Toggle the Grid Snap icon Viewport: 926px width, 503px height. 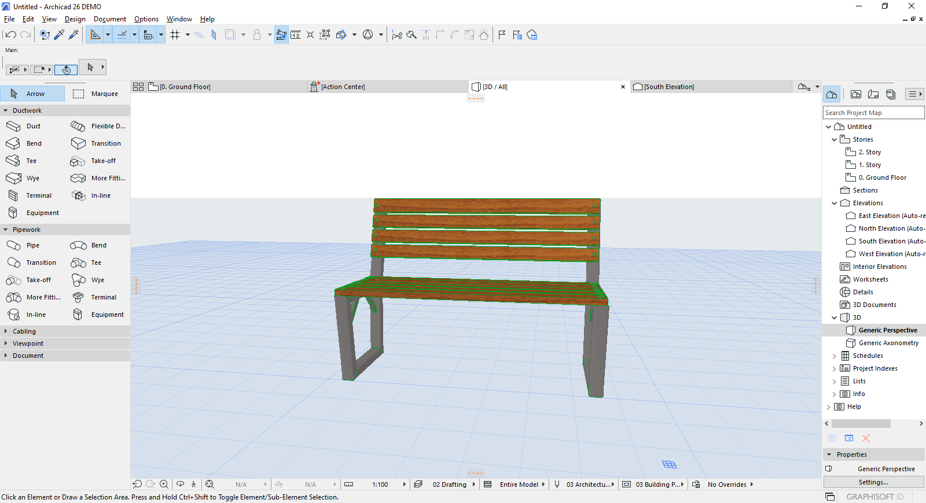175,35
